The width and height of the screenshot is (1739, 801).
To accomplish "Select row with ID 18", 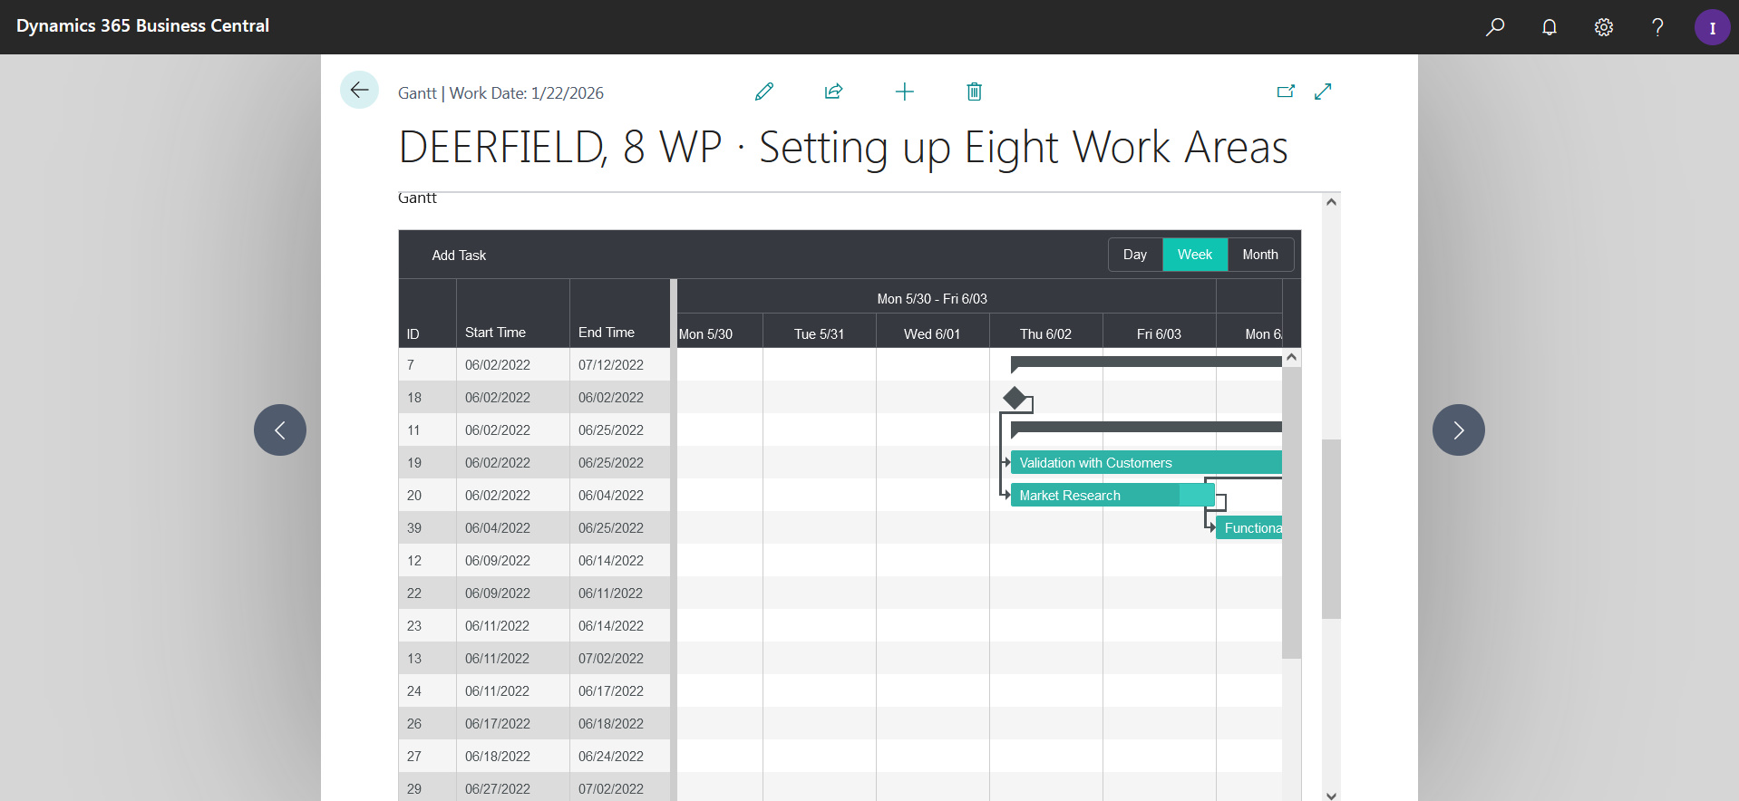I will pyautogui.click(x=534, y=397).
